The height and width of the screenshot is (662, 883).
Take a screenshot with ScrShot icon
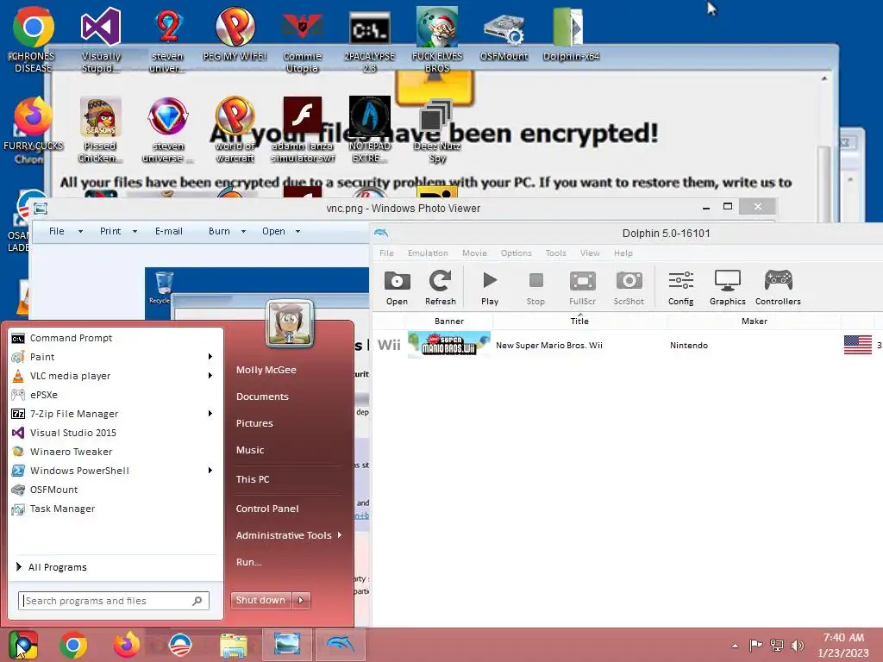(x=629, y=288)
